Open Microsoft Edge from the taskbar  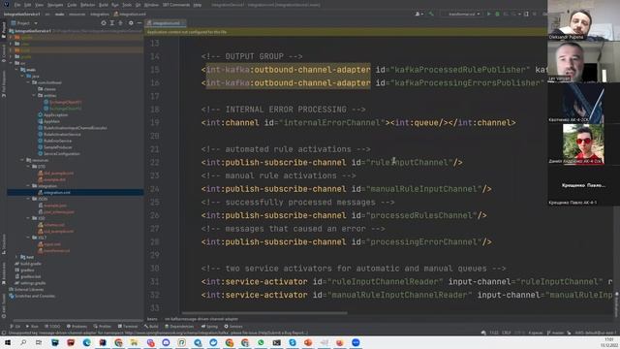87,342
